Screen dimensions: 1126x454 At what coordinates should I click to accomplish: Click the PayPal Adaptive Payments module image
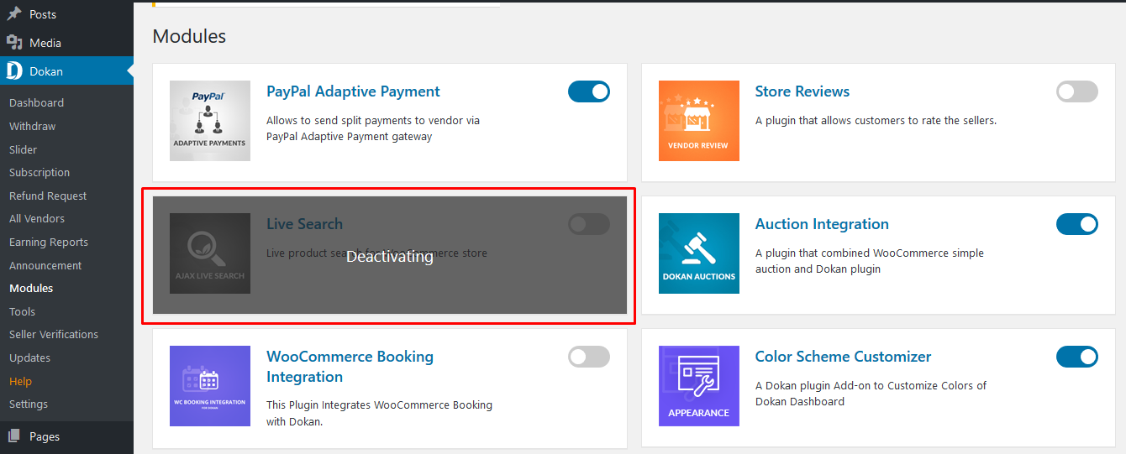(210, 121)
